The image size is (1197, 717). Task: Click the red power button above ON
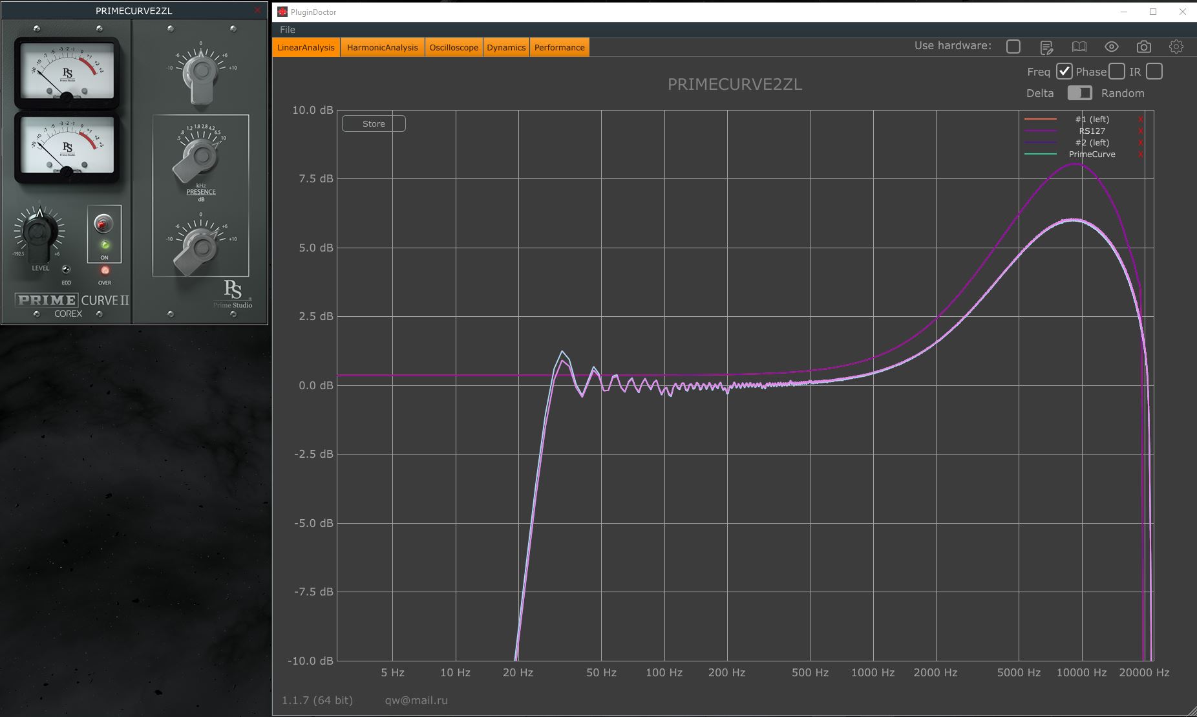tap(103, 224)
